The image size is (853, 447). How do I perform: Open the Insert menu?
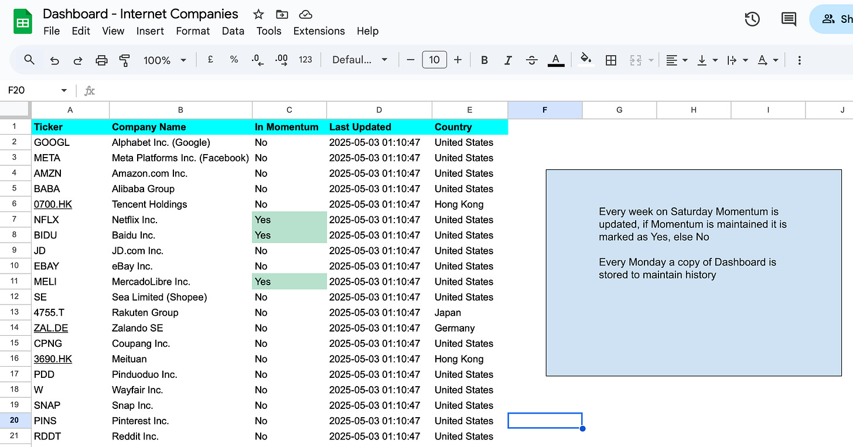tap(150, 31)
